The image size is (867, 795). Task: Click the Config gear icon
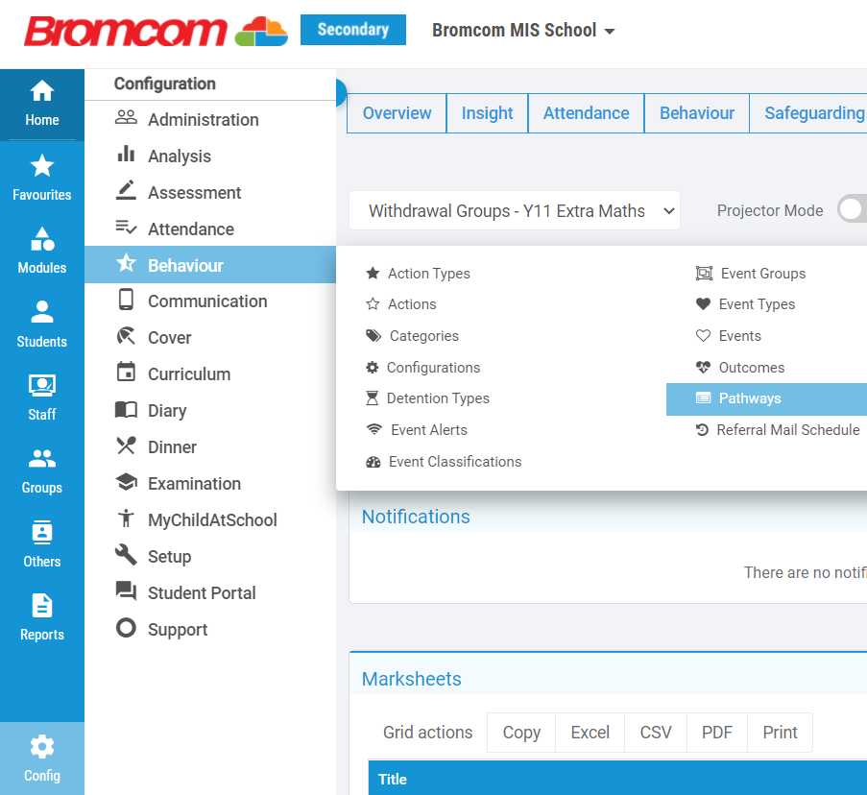[x=42, y=747]
